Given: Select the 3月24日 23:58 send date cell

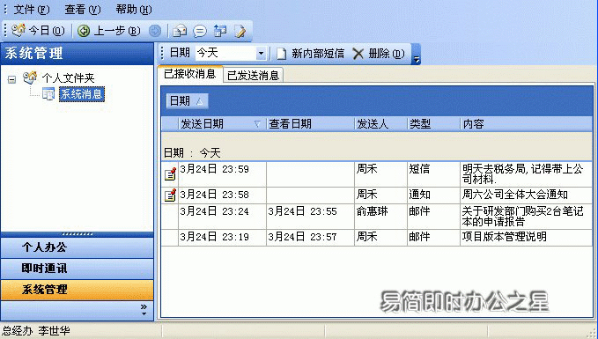Looking at the screenshot, I should click(x=222, y=195).
